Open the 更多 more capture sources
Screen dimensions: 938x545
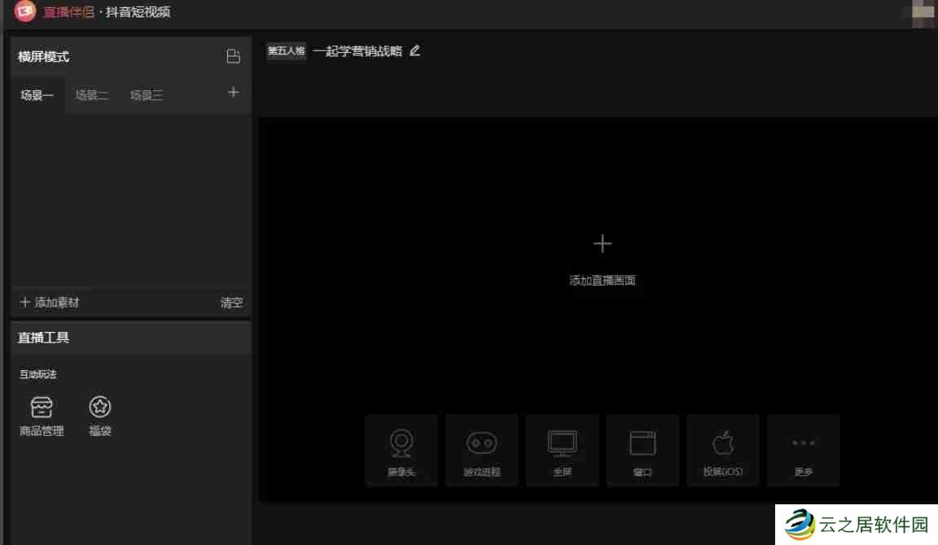pos(803,450)
